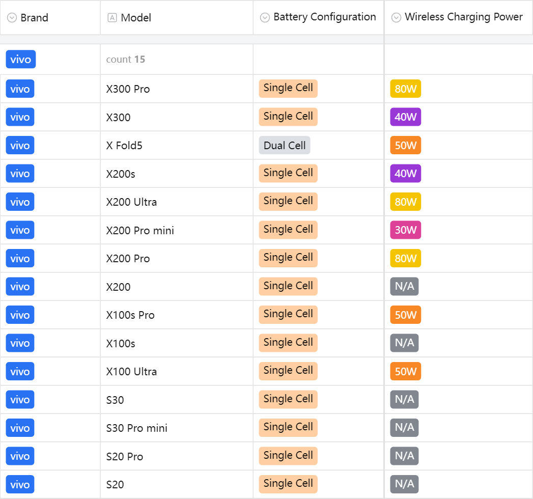Click the Single Cell tag for X200 Ultra

click(288, 202)
